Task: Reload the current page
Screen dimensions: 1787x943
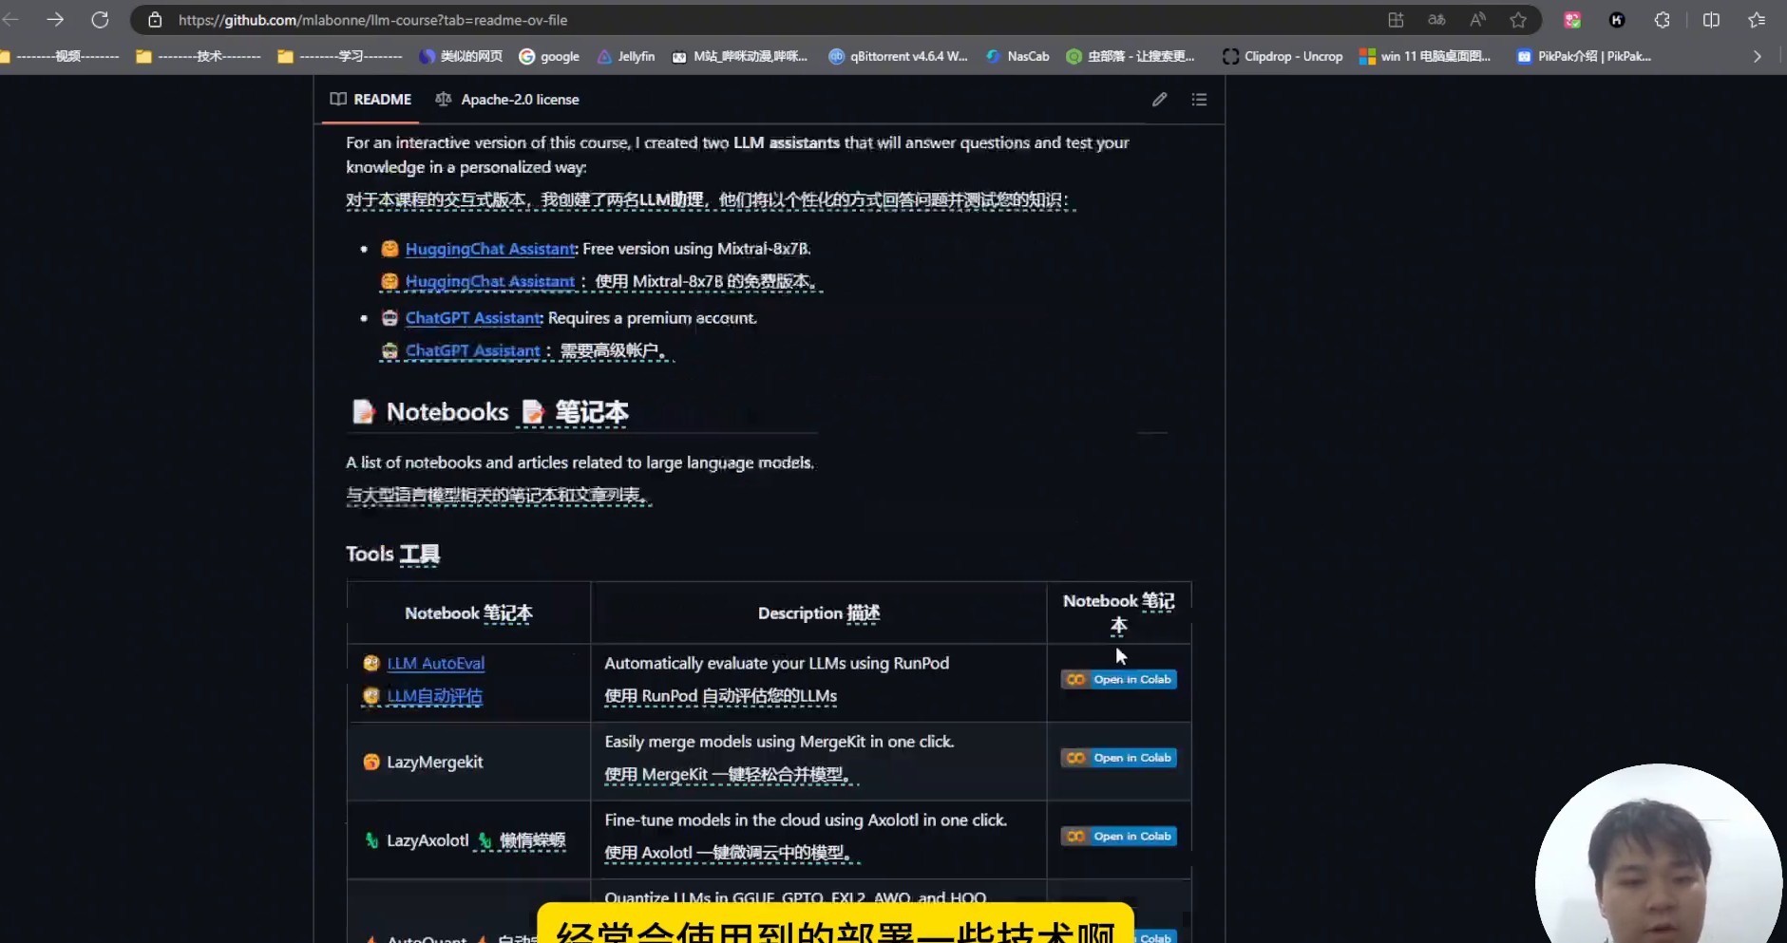Action: click(100, 19)
